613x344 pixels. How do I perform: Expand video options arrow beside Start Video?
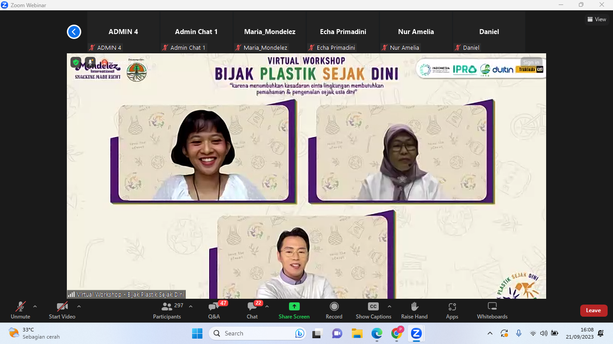click(x=79, y=307)
